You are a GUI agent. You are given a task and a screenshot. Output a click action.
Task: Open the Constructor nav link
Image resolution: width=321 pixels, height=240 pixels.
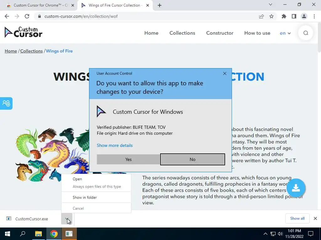click(x=220, y=33)
